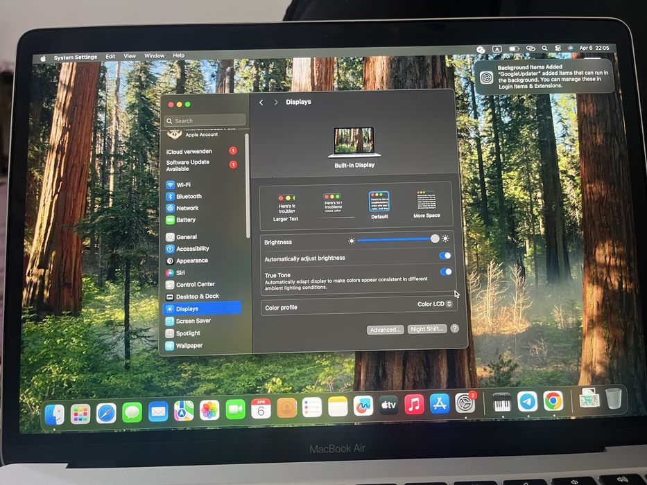The width and height of the screenshot is (647, 485).
Task: Open Trash from the Dock
Action: click(614, 398)
